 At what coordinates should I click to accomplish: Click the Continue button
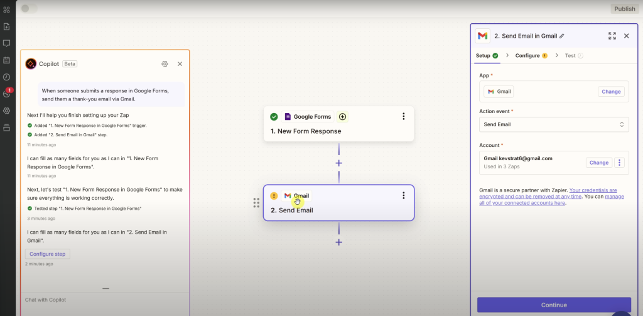(554, 305)
